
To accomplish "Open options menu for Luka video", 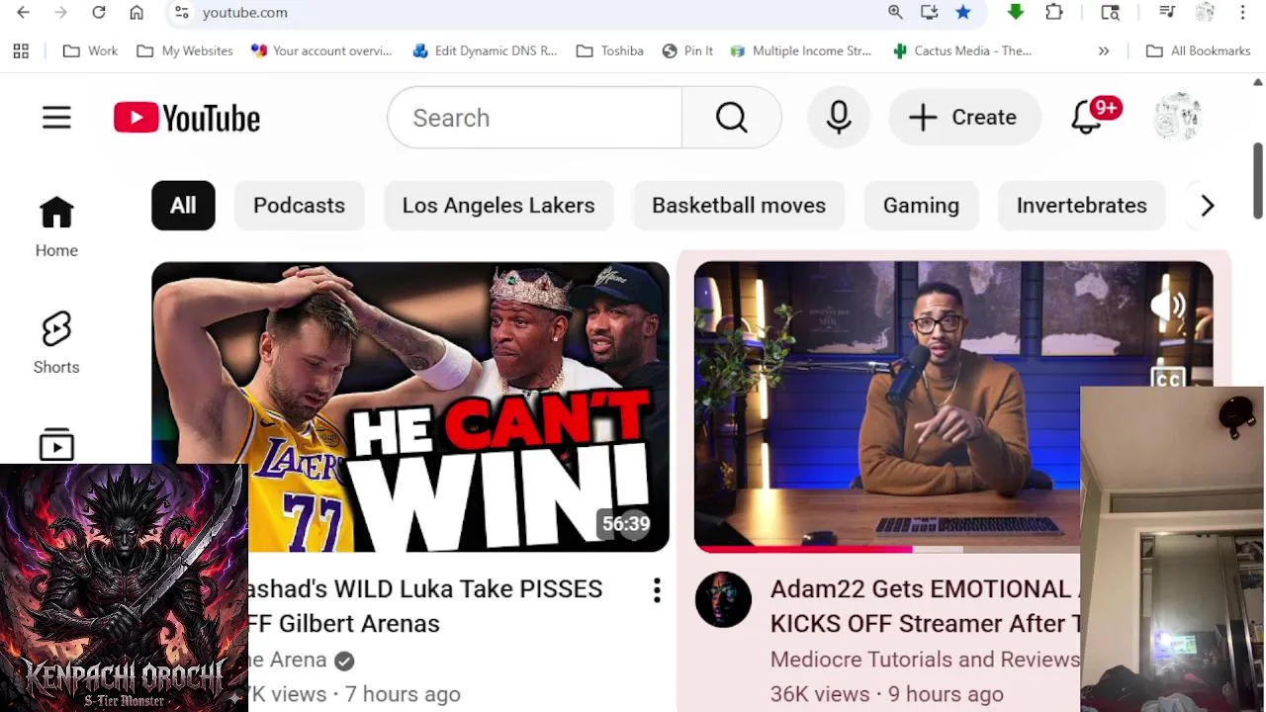I will 657,591.
